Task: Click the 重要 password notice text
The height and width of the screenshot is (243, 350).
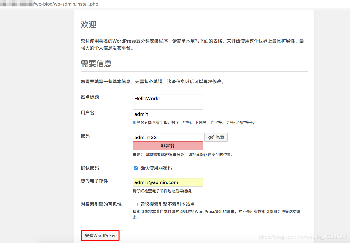Action: 183,154
